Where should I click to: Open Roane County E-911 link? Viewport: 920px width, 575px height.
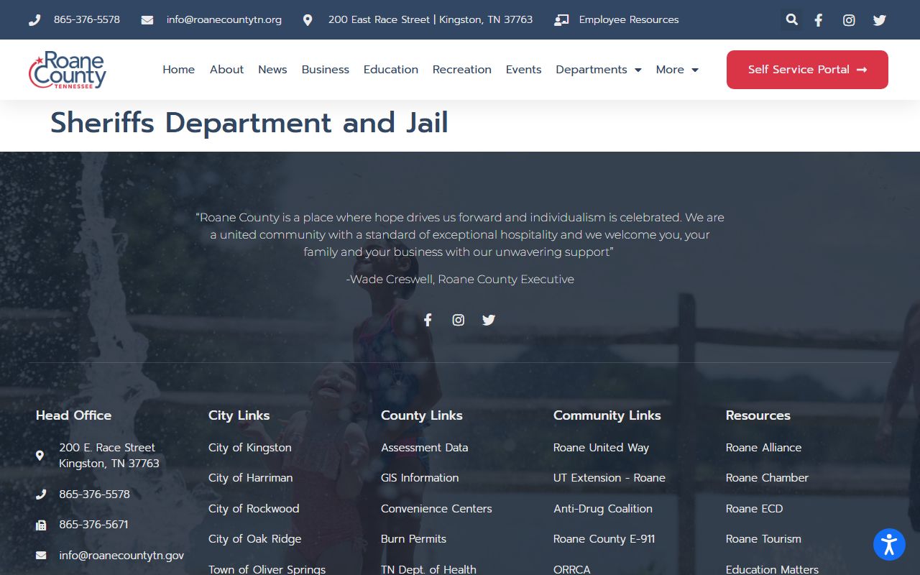pos(604,538)
